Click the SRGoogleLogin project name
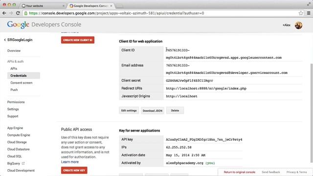This screenshot has height=176, width=313. point(20,40)
